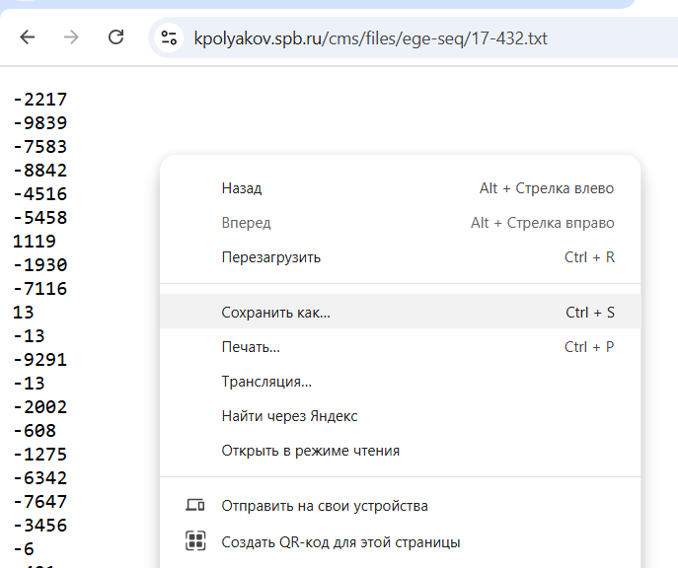This screenshot has height=568, width=678.
Task: Select Сохранить как... menu entry
Action: coord(401,312)
